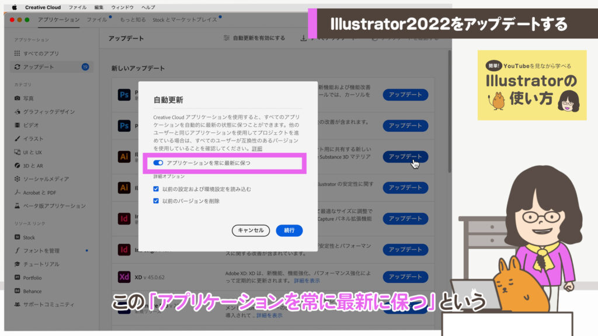
Task: Update the first InDesign entry
Action: [x=405, y=219]
